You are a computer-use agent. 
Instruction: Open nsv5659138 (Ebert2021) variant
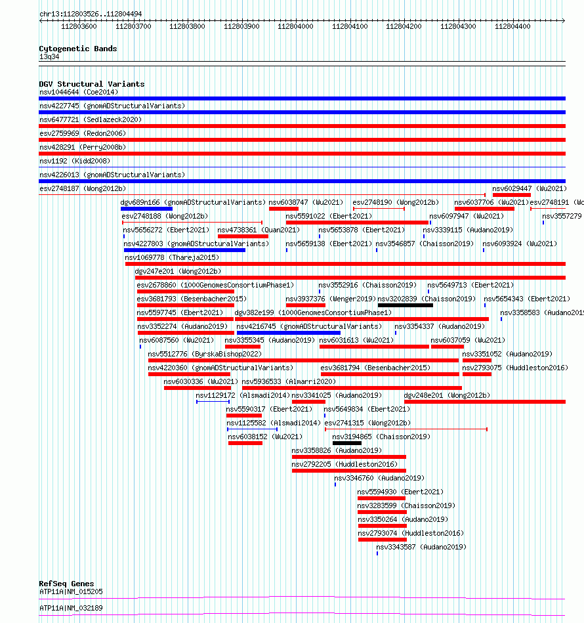point(329,244)
